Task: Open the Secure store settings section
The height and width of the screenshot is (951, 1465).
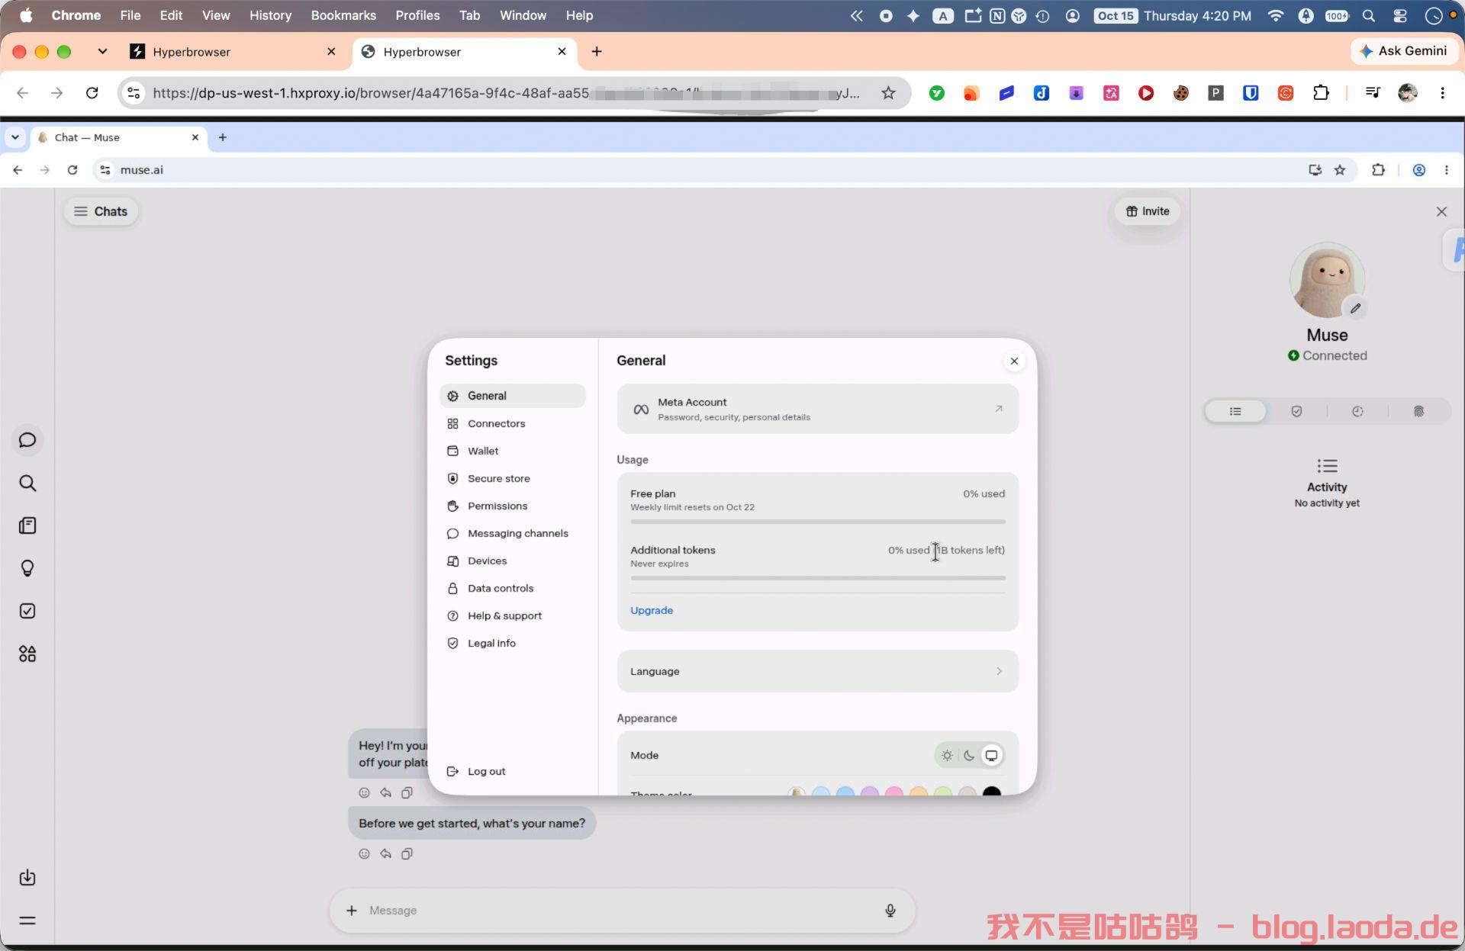Action: 512,478
